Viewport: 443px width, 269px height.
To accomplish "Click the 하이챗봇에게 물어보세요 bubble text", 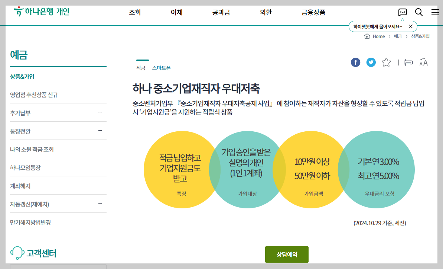I will (378, 26).
